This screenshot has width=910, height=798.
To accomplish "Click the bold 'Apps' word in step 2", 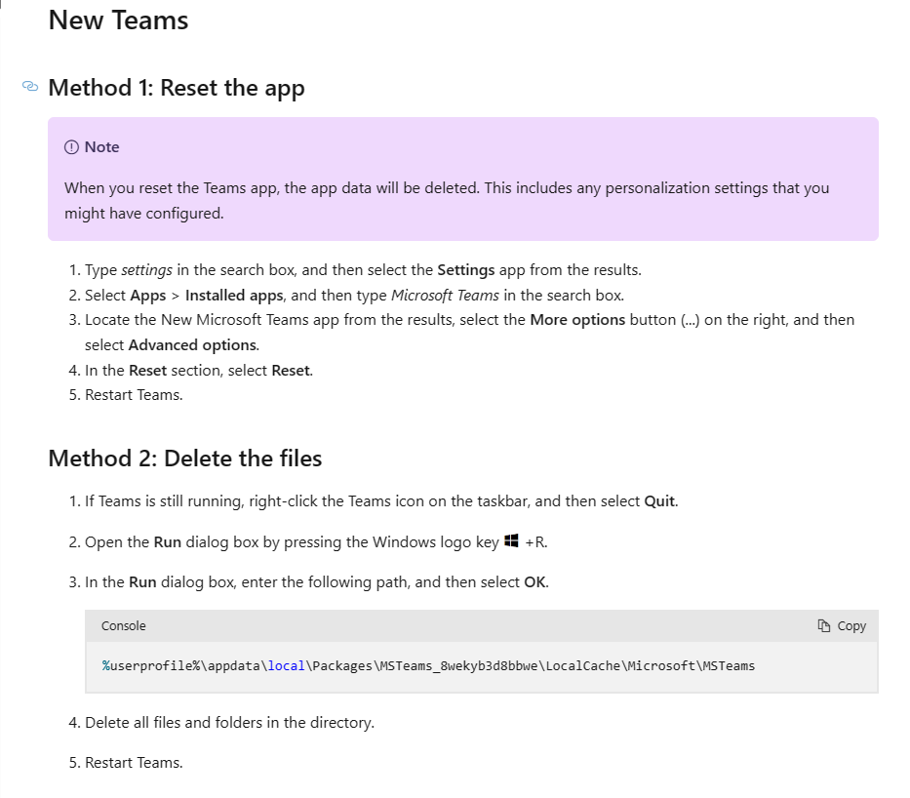I will [x=148, y=296].
